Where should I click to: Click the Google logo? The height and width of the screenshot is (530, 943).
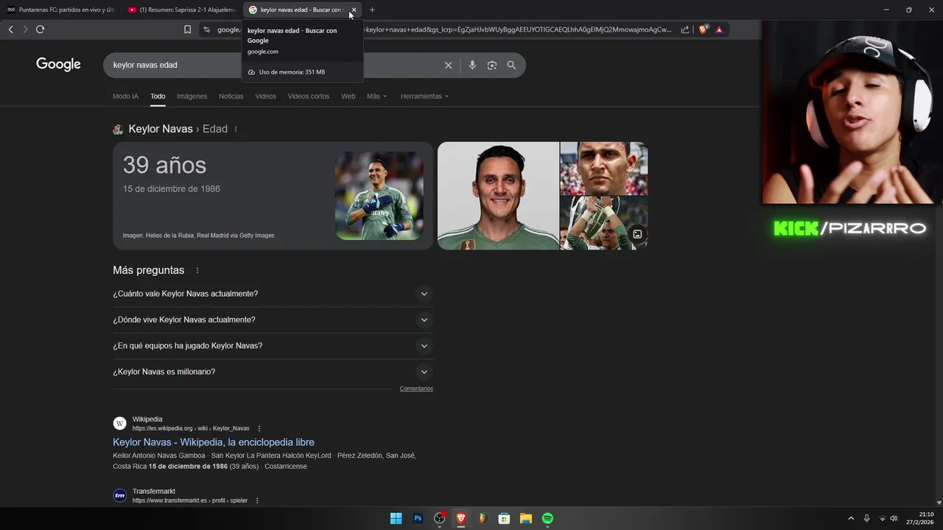coord(58,65)
